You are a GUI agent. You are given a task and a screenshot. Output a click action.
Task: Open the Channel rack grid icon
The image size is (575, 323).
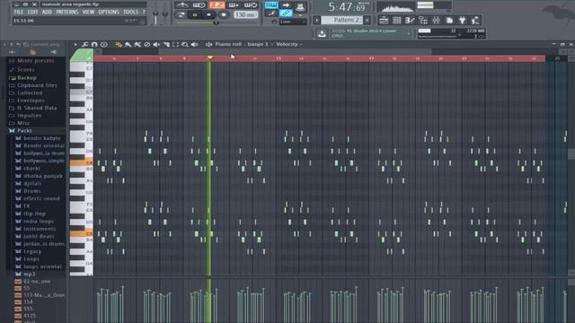397,20
